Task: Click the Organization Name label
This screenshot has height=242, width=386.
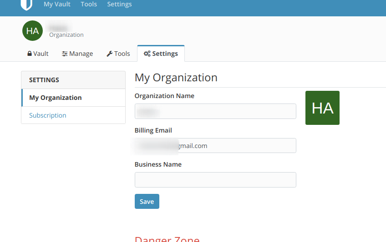Action: 164,96
